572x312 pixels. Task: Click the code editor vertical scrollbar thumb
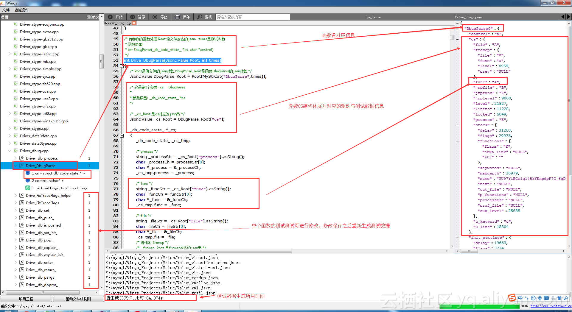[452, 38]
